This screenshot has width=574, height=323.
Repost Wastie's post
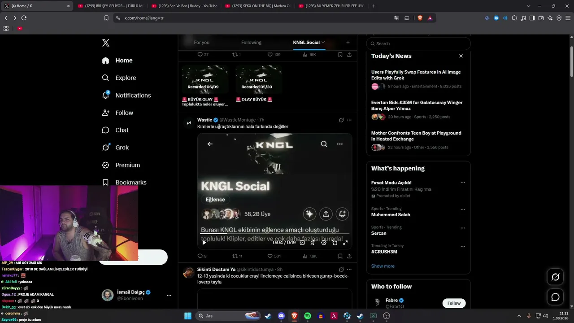click(237, 256)
